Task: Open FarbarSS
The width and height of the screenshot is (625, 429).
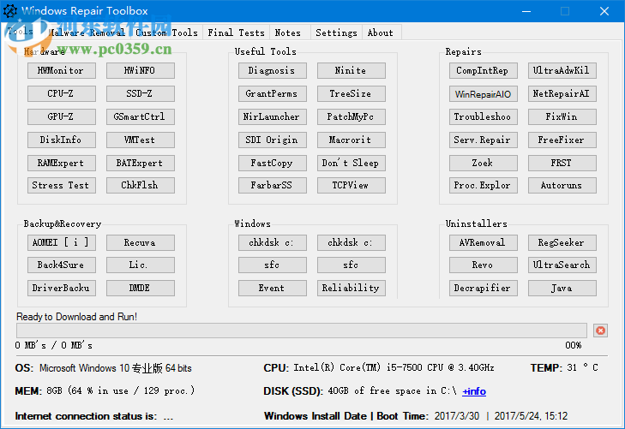Action: click(x=273, y=185)
